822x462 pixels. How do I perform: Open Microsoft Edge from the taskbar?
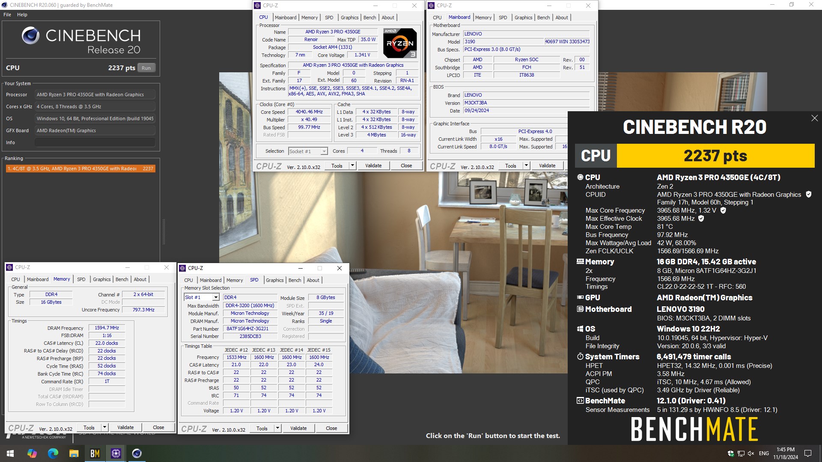pos(53,453)
